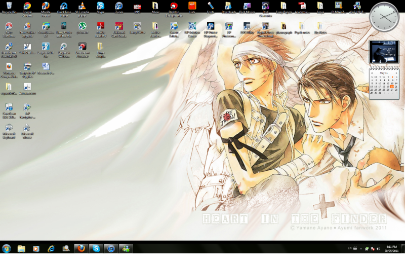
Task: Select the Win7-HP-R shortcut icon
Action: (357, 8)
